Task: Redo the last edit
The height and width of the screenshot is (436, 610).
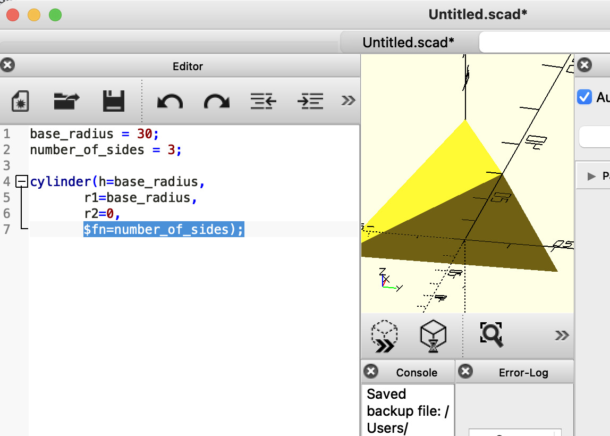Action: [217, 102]
